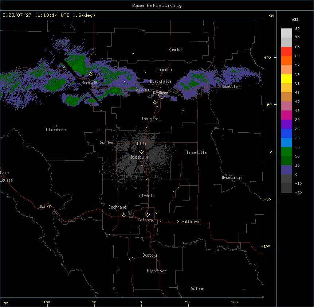Click the Stettler town label
This screenshot has width=314, height=307.
[231, 86]
